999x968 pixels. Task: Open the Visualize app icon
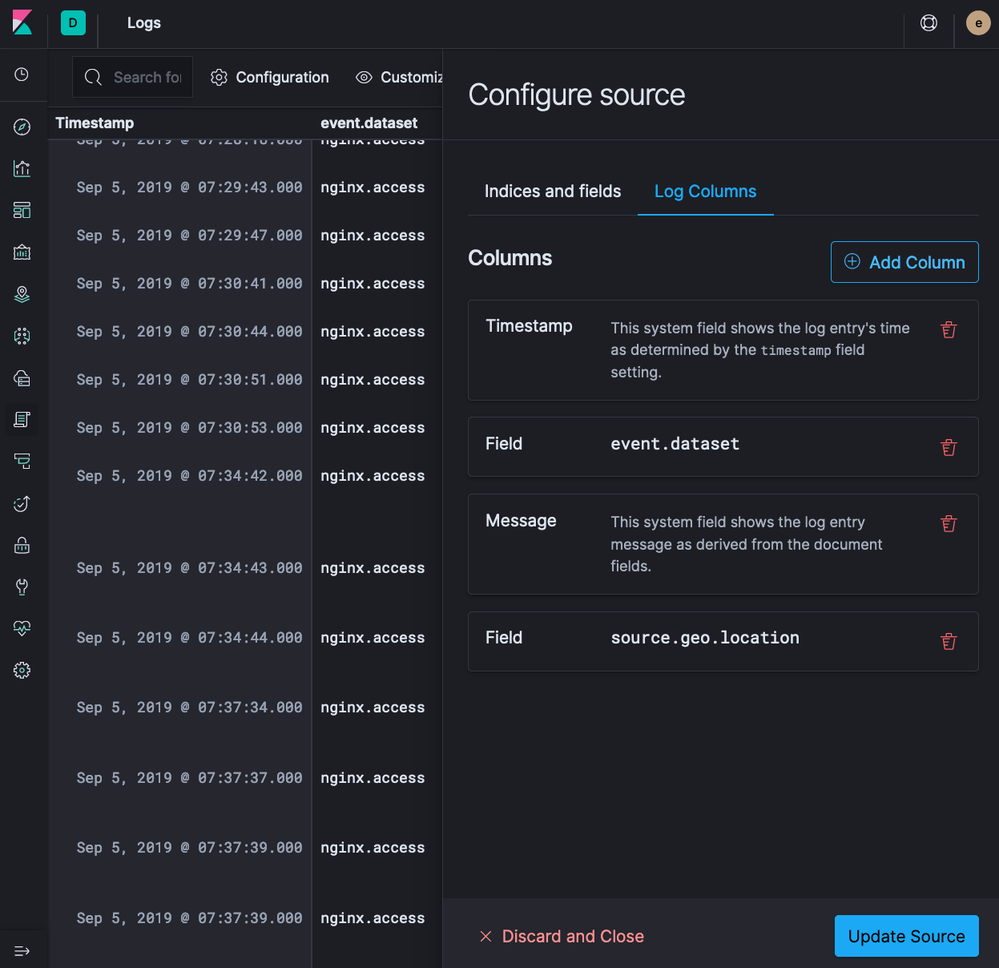[22, 168]
